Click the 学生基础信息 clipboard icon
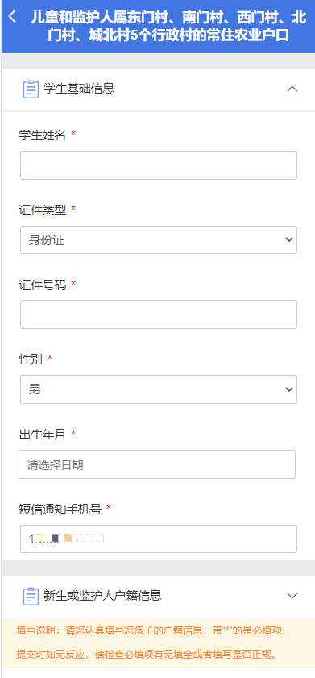315x678 pixels. point(31,89)
